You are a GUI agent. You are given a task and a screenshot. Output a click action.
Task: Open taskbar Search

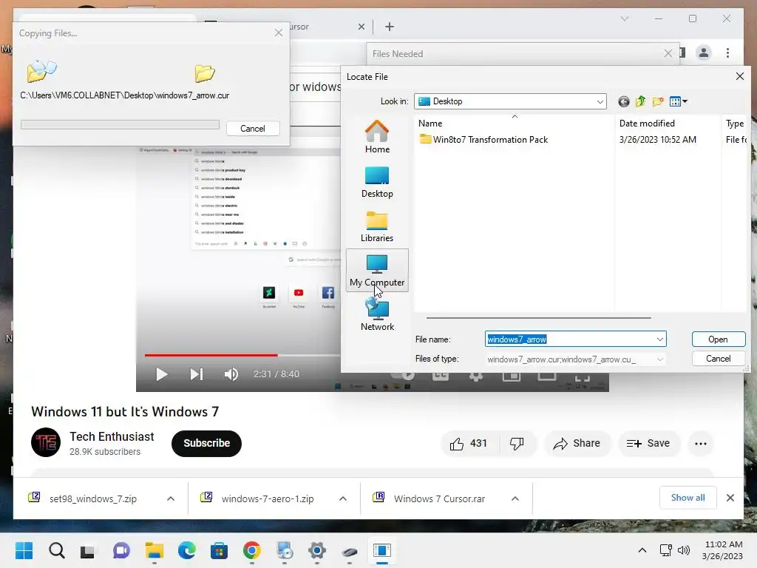(56, 550)
